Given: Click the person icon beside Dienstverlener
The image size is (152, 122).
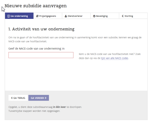Looking at the screenshot, I should [x=66, y=16].
